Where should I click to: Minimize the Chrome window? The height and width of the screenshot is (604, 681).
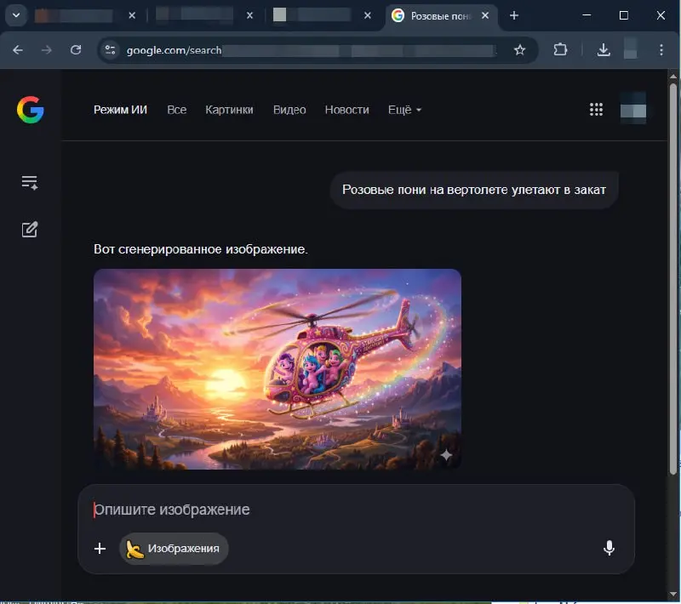click(x=587, y=15)
